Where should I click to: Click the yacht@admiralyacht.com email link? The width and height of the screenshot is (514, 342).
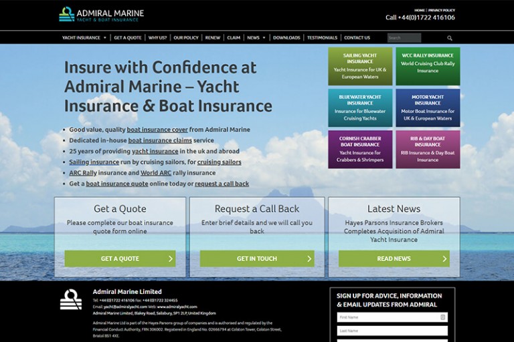(125, 307)
